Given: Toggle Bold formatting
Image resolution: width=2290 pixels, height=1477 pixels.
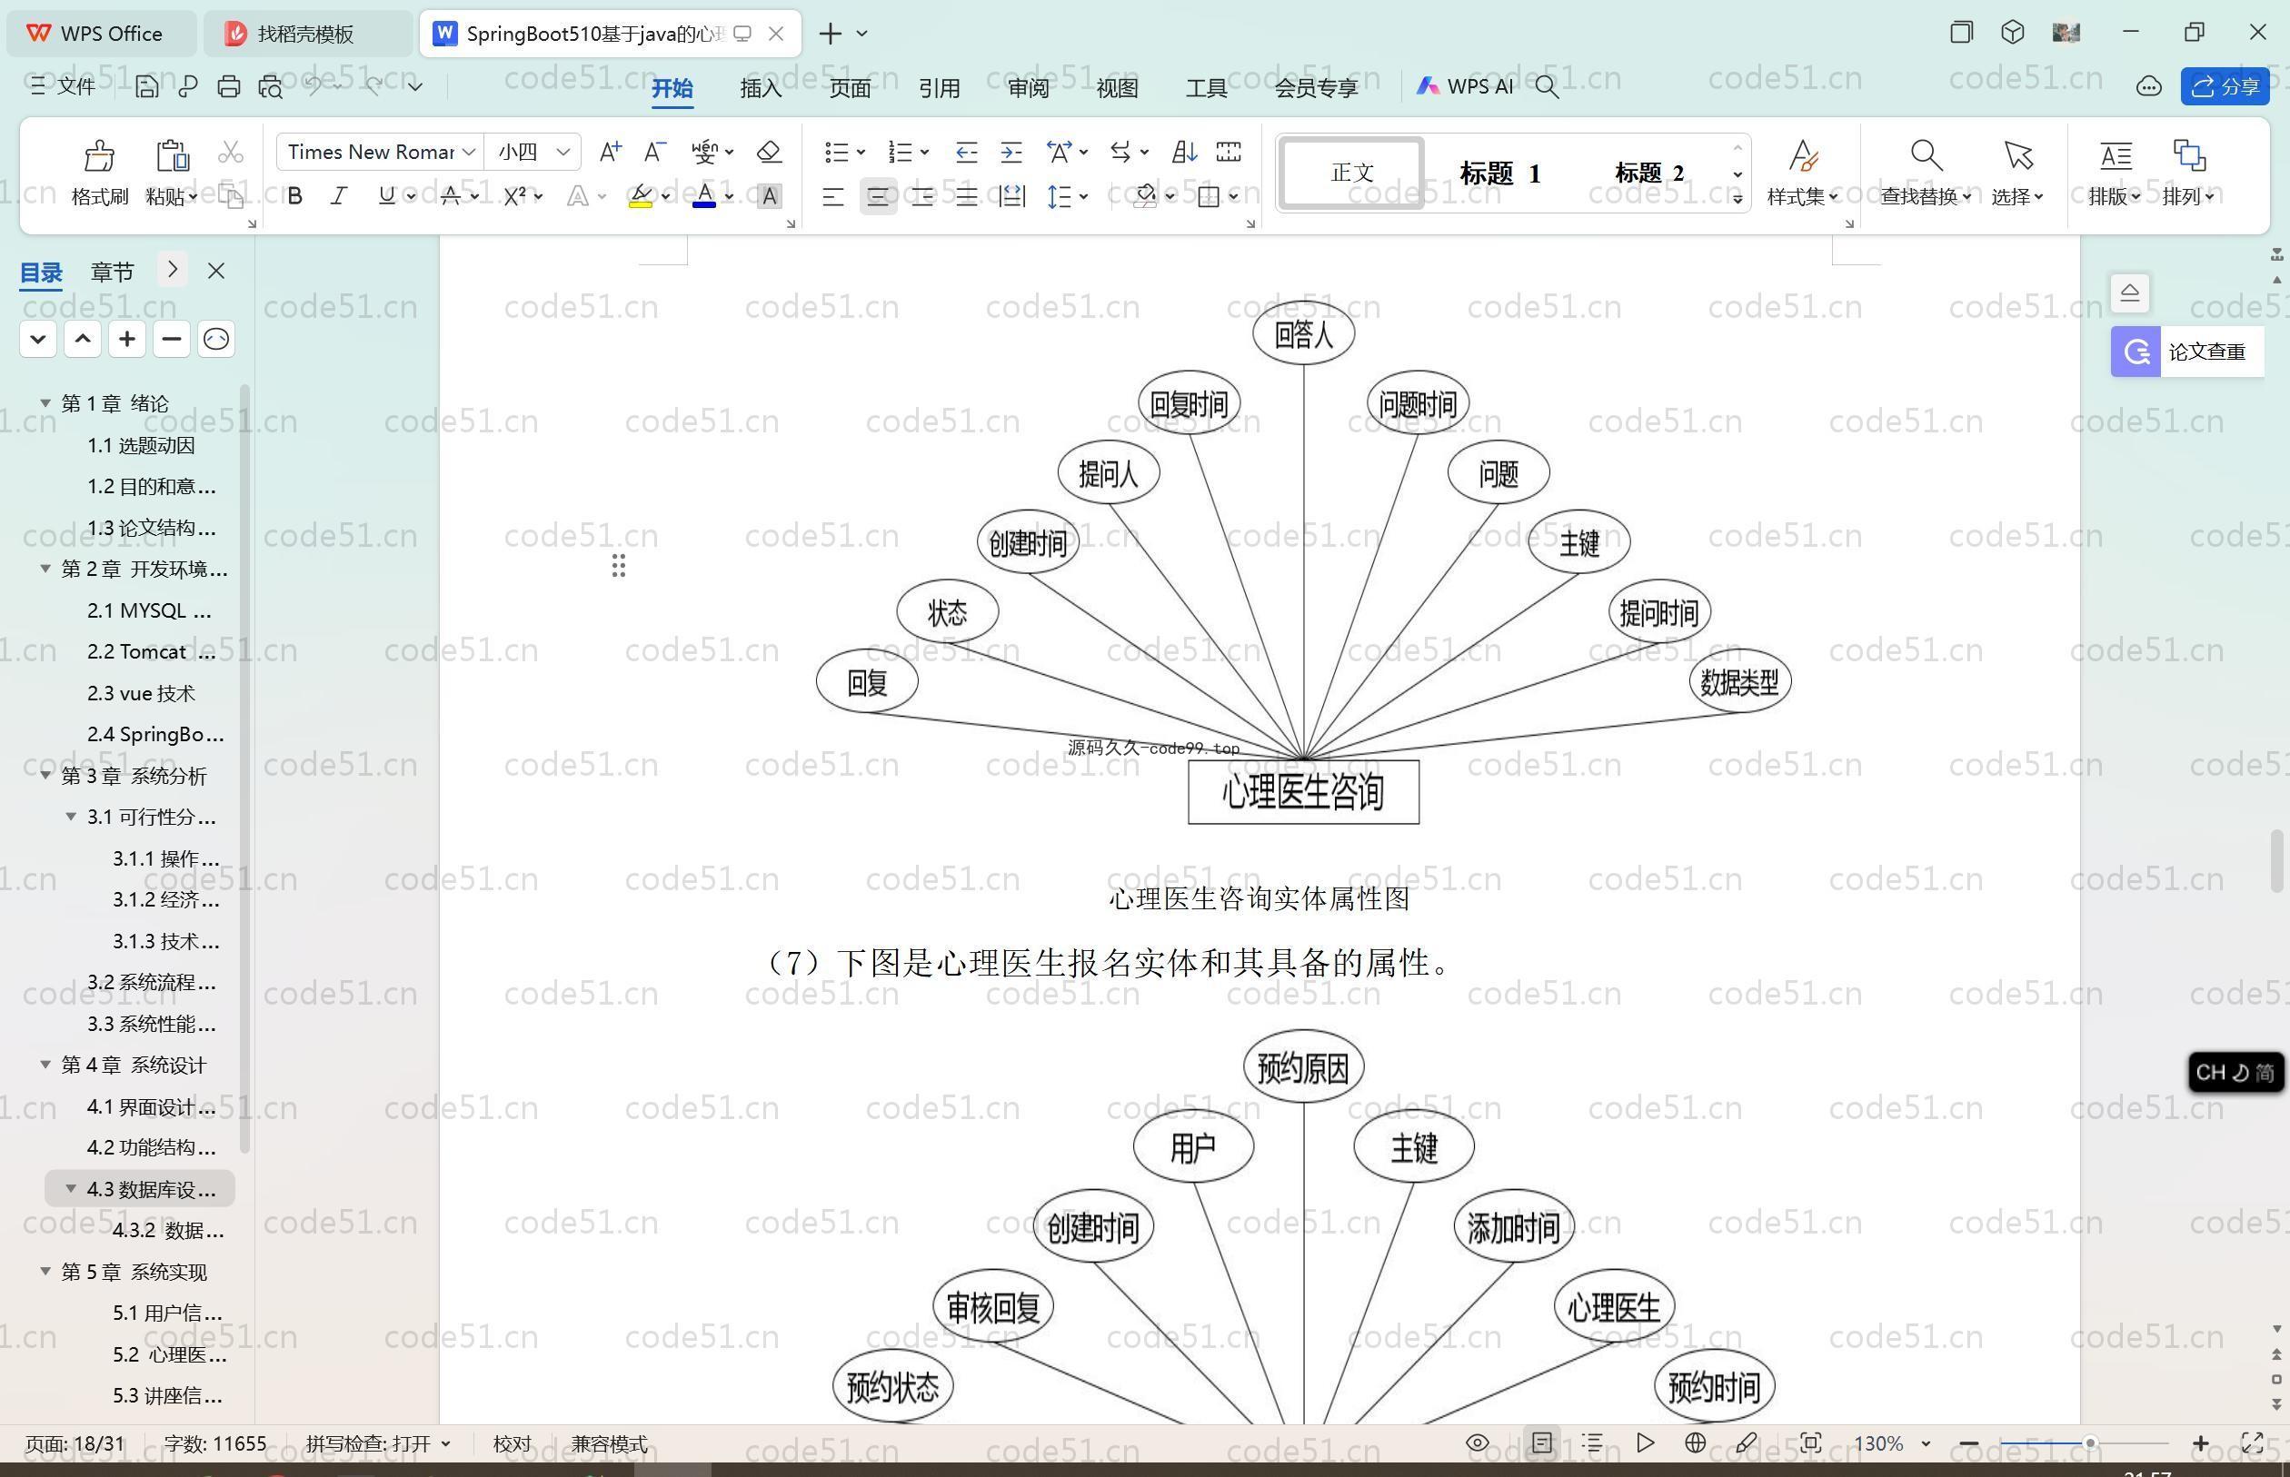Looking at the screenshot, I should 295,196.
